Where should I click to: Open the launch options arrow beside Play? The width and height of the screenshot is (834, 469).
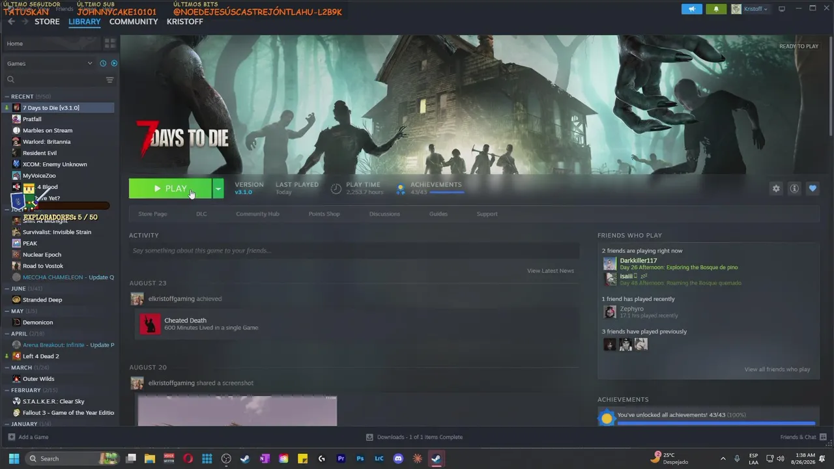click(218, 188)
